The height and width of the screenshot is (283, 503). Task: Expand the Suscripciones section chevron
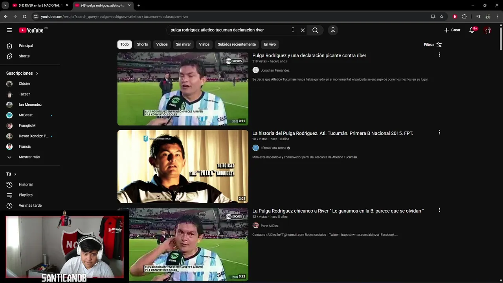37,74
